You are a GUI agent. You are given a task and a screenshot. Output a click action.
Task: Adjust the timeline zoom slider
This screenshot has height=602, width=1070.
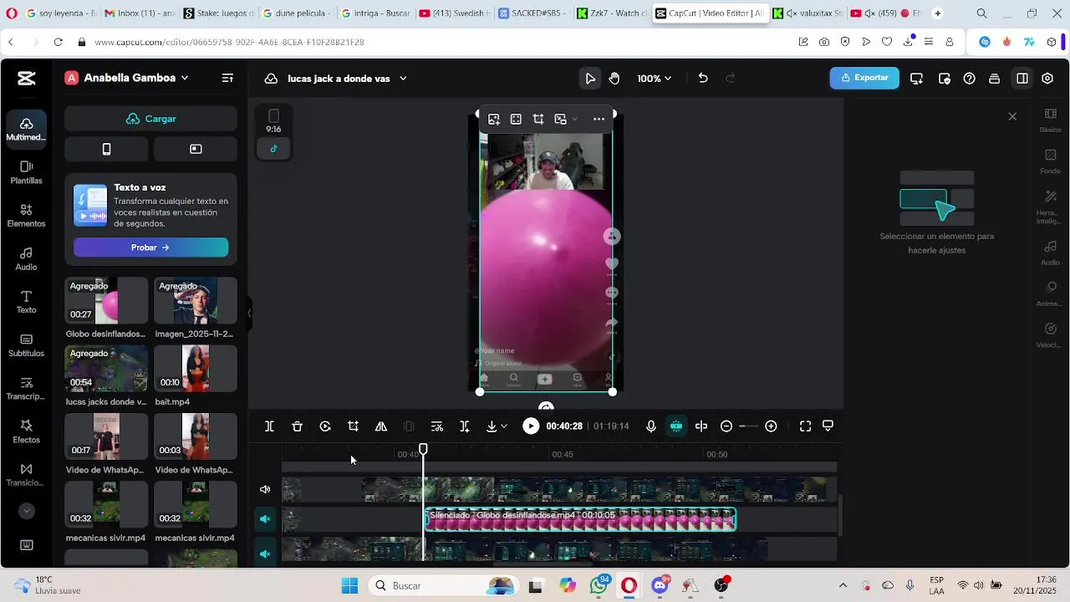(x=748, y=426)
